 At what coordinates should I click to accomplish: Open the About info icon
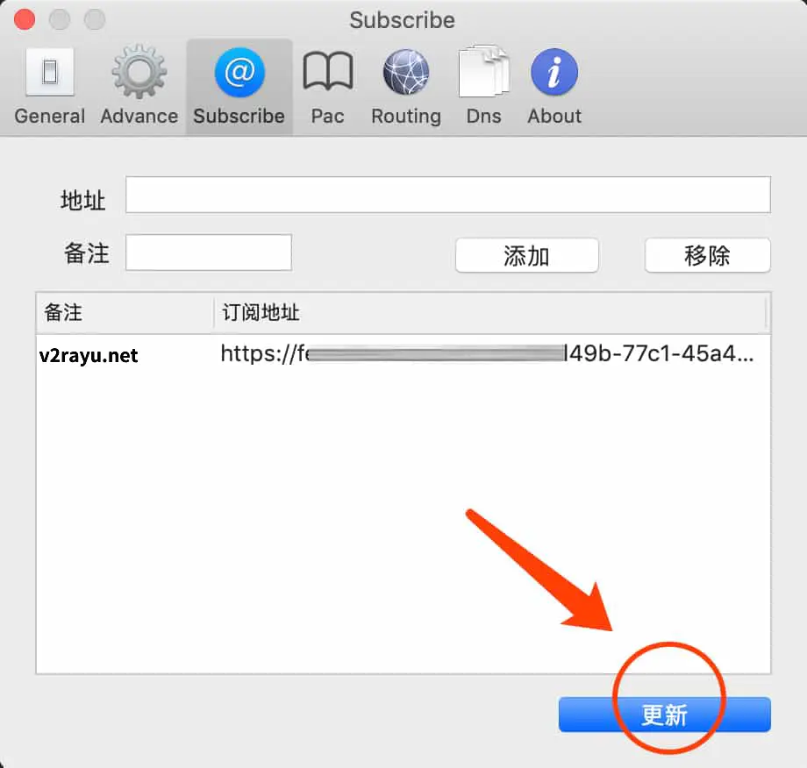(554, 72)
